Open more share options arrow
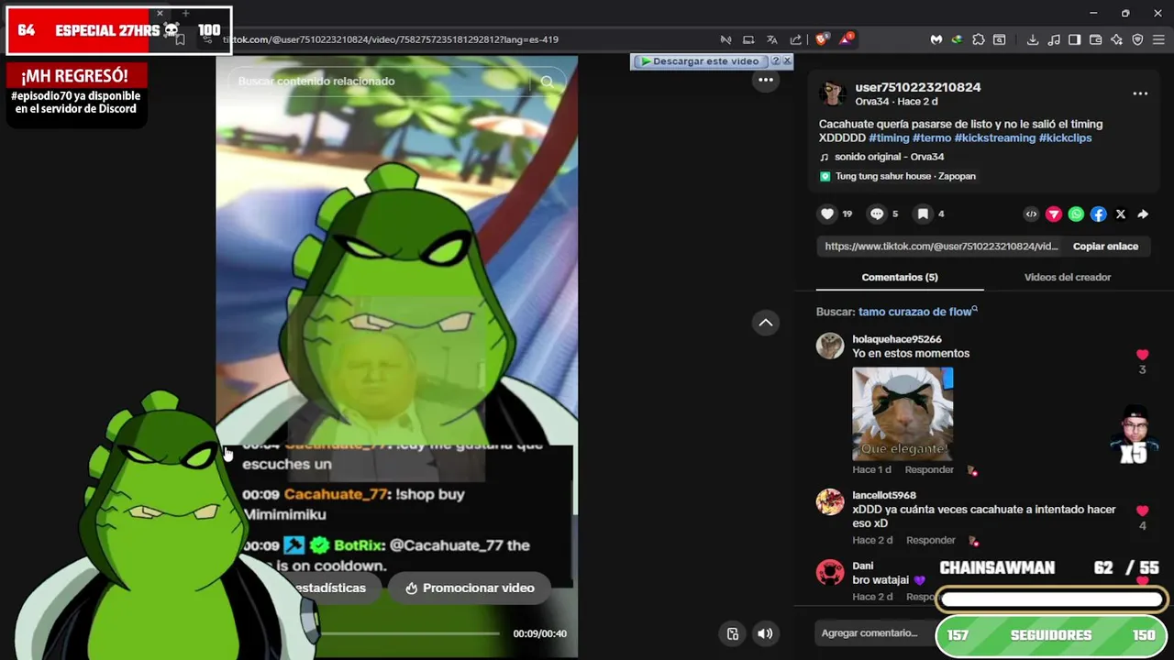This screenshot has width=1174, height=660. click(x=1143, y=214)
